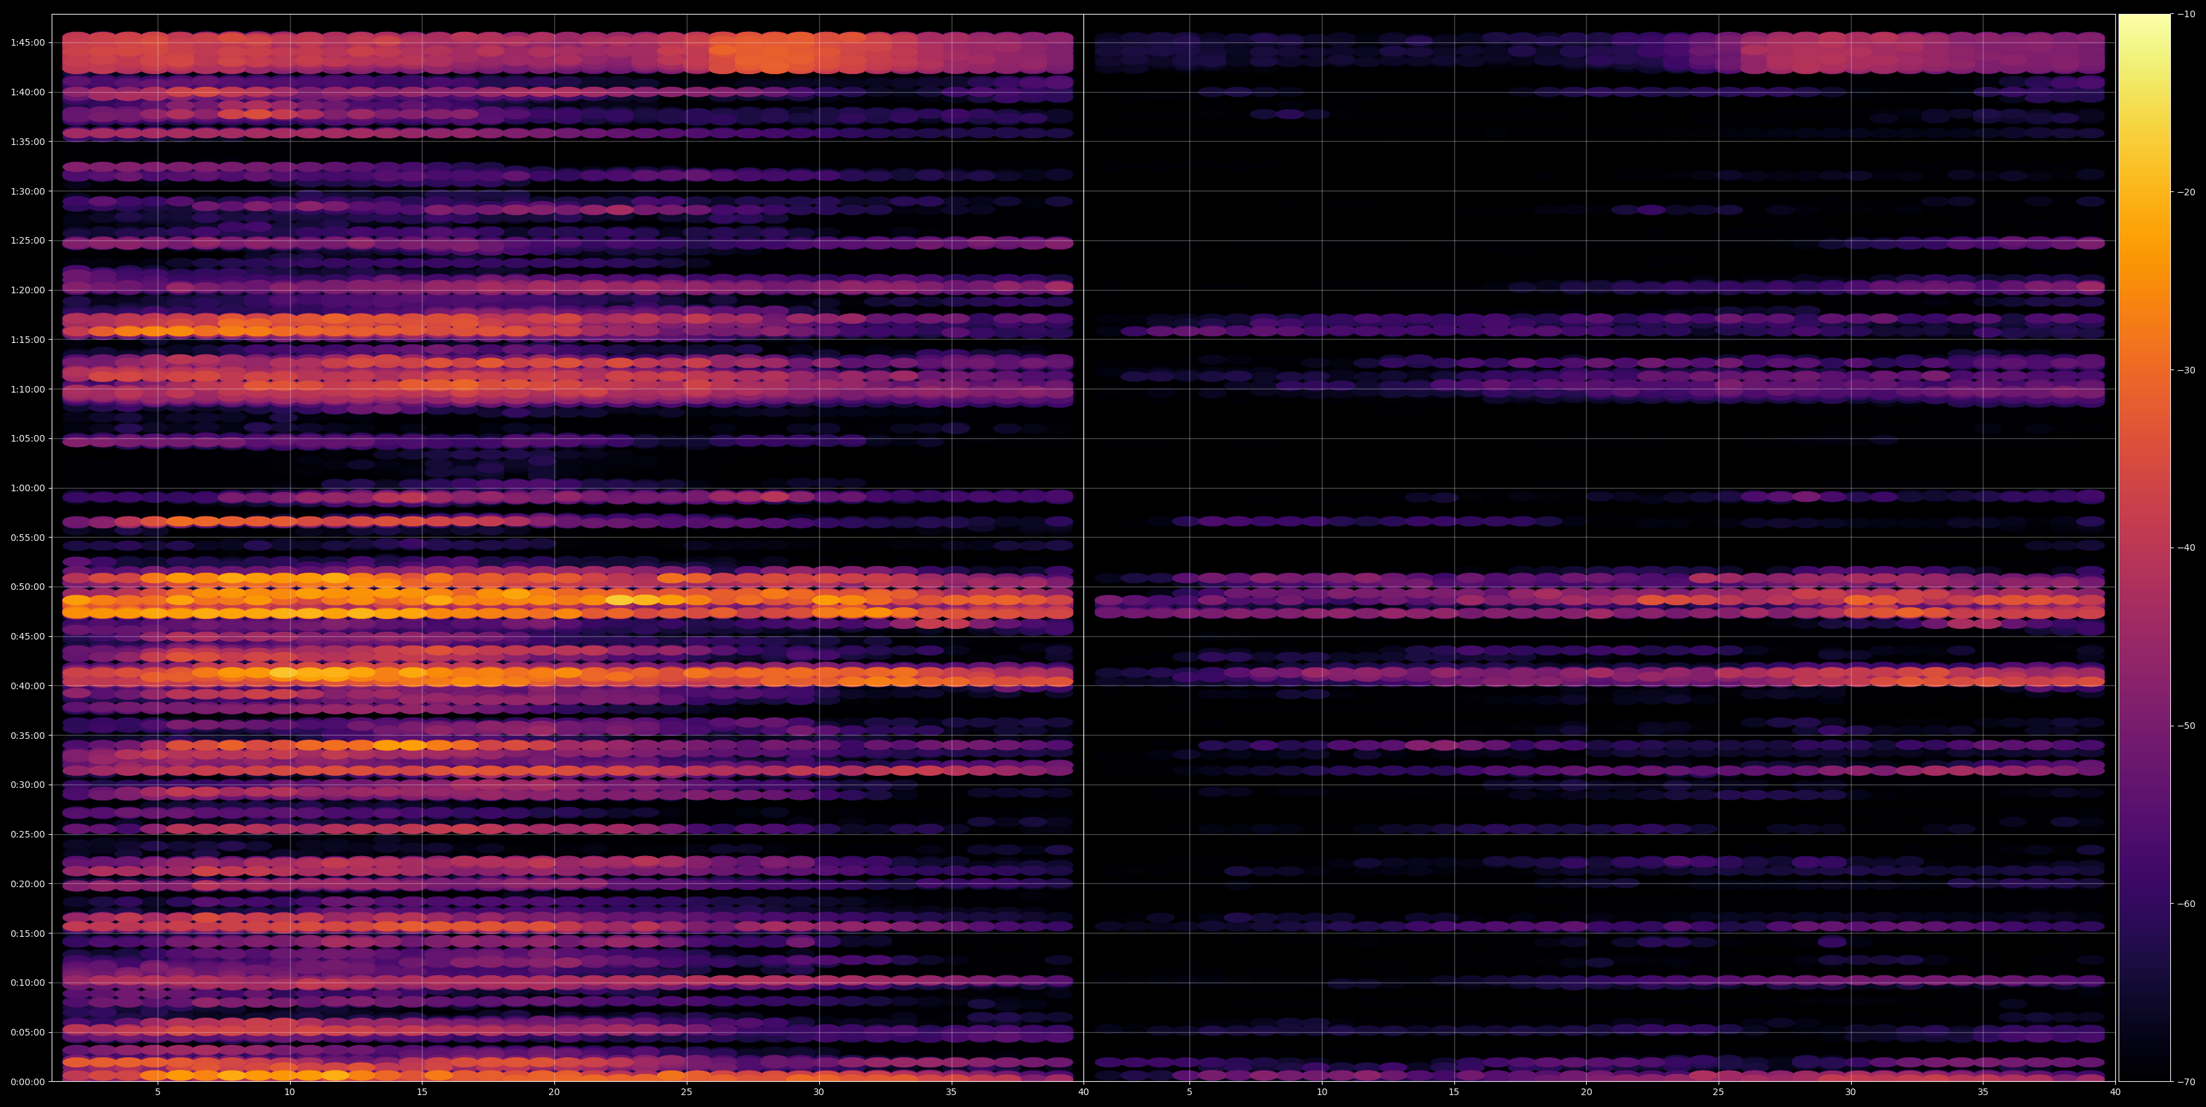2206x1107 pixels.
Task: Click the −10 label on the colorbar
Action: [2185, 14]
